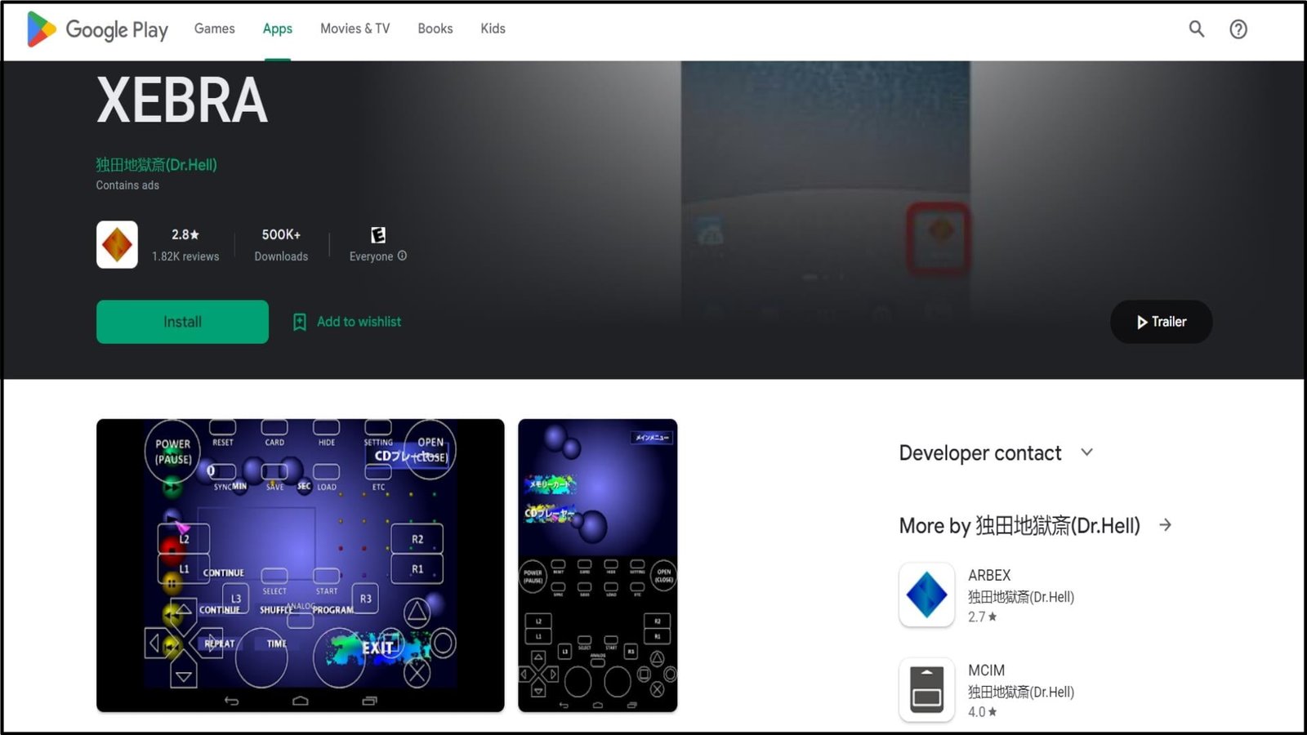Image resolution: width=1307 pixels, height=735 pixels.
Task: Open the search magnifier icon
Action: 1196,29
